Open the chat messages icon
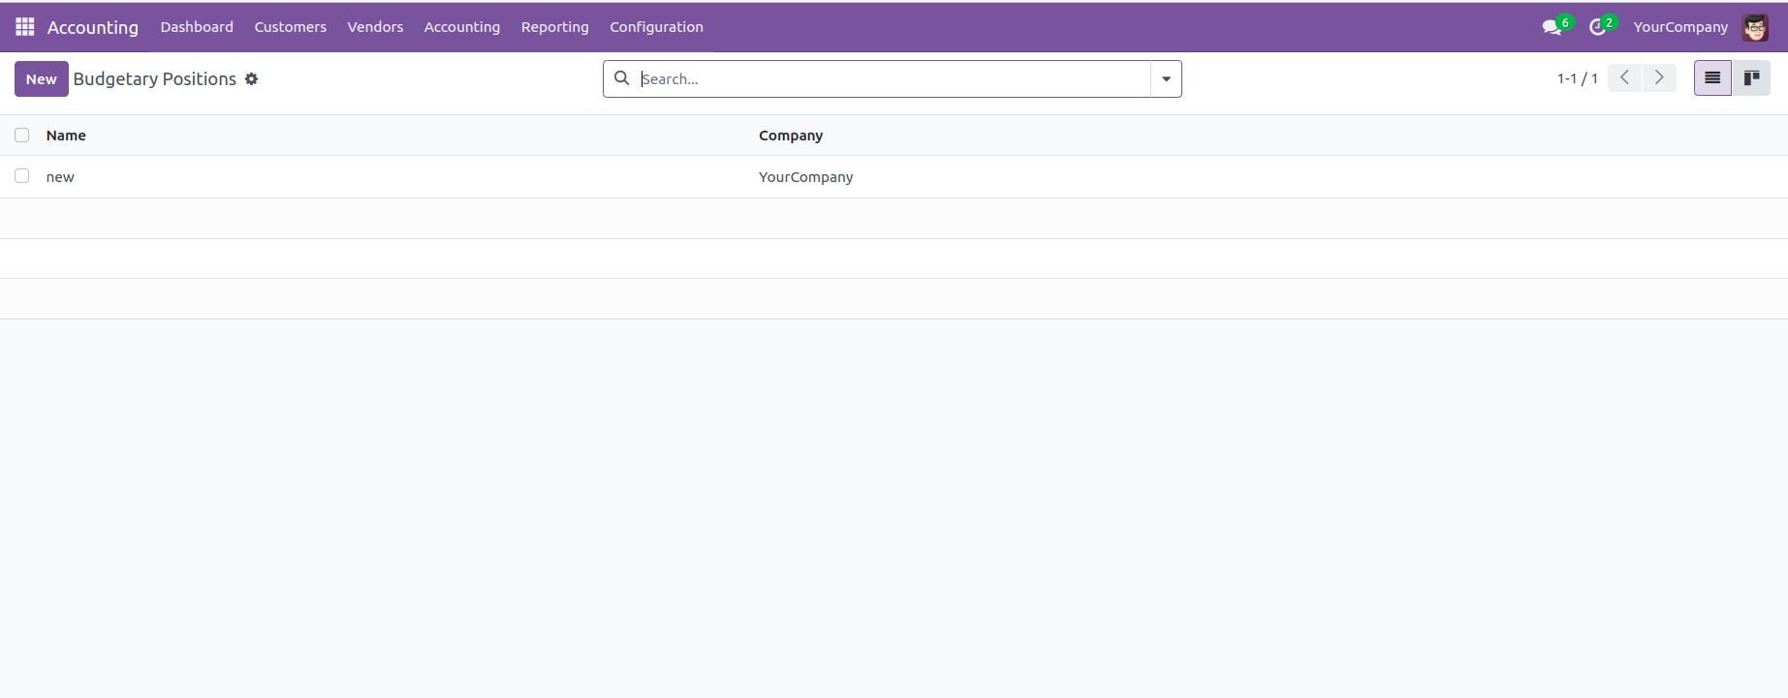The width and height of the screenshot is (1788, 698). 1552,27
